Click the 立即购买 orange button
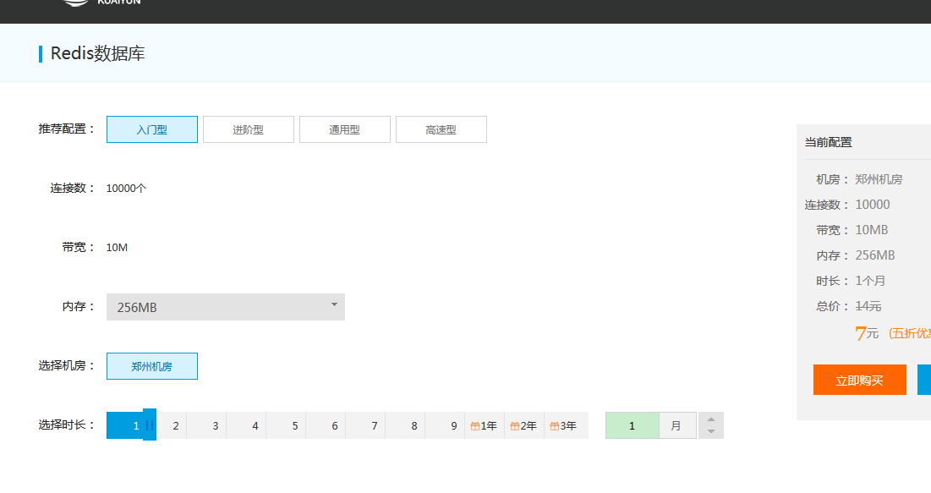The width and height of the screenshot is (931, 493). [x=860, y=381]
